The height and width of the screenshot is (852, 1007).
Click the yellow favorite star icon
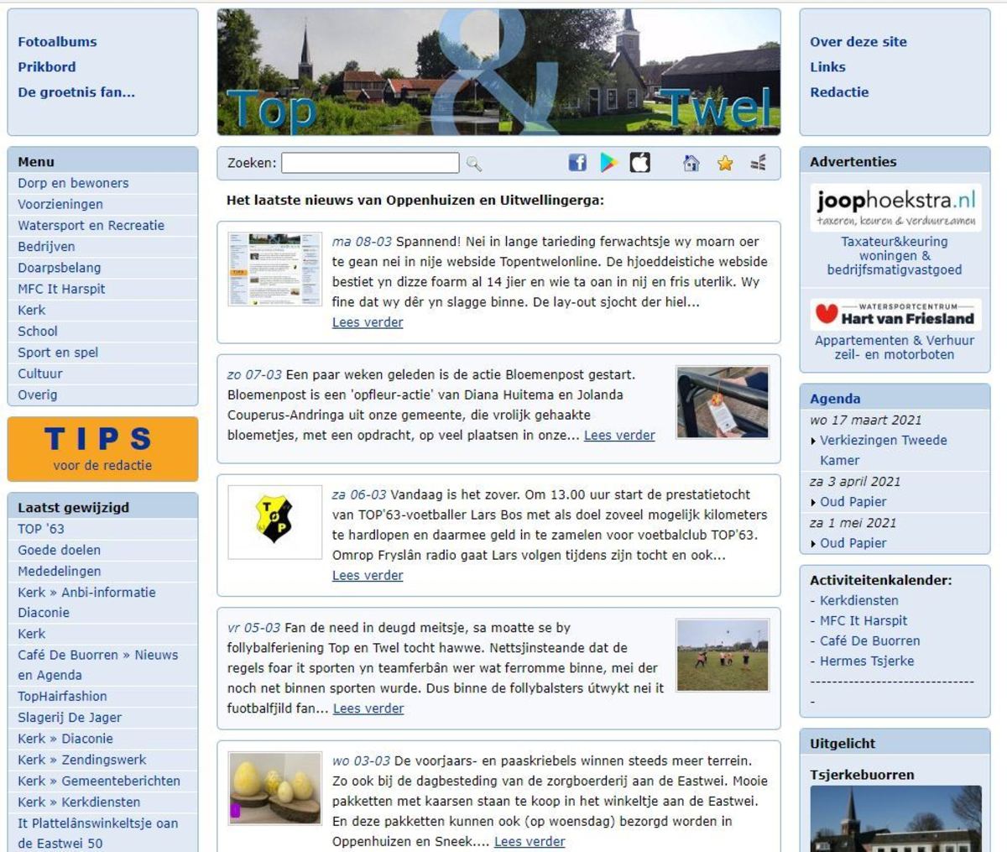[x=725, y=163]
